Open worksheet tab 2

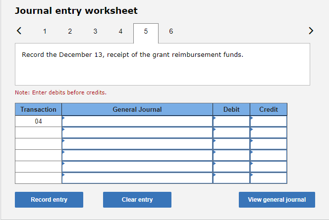(x=70, y=32)
